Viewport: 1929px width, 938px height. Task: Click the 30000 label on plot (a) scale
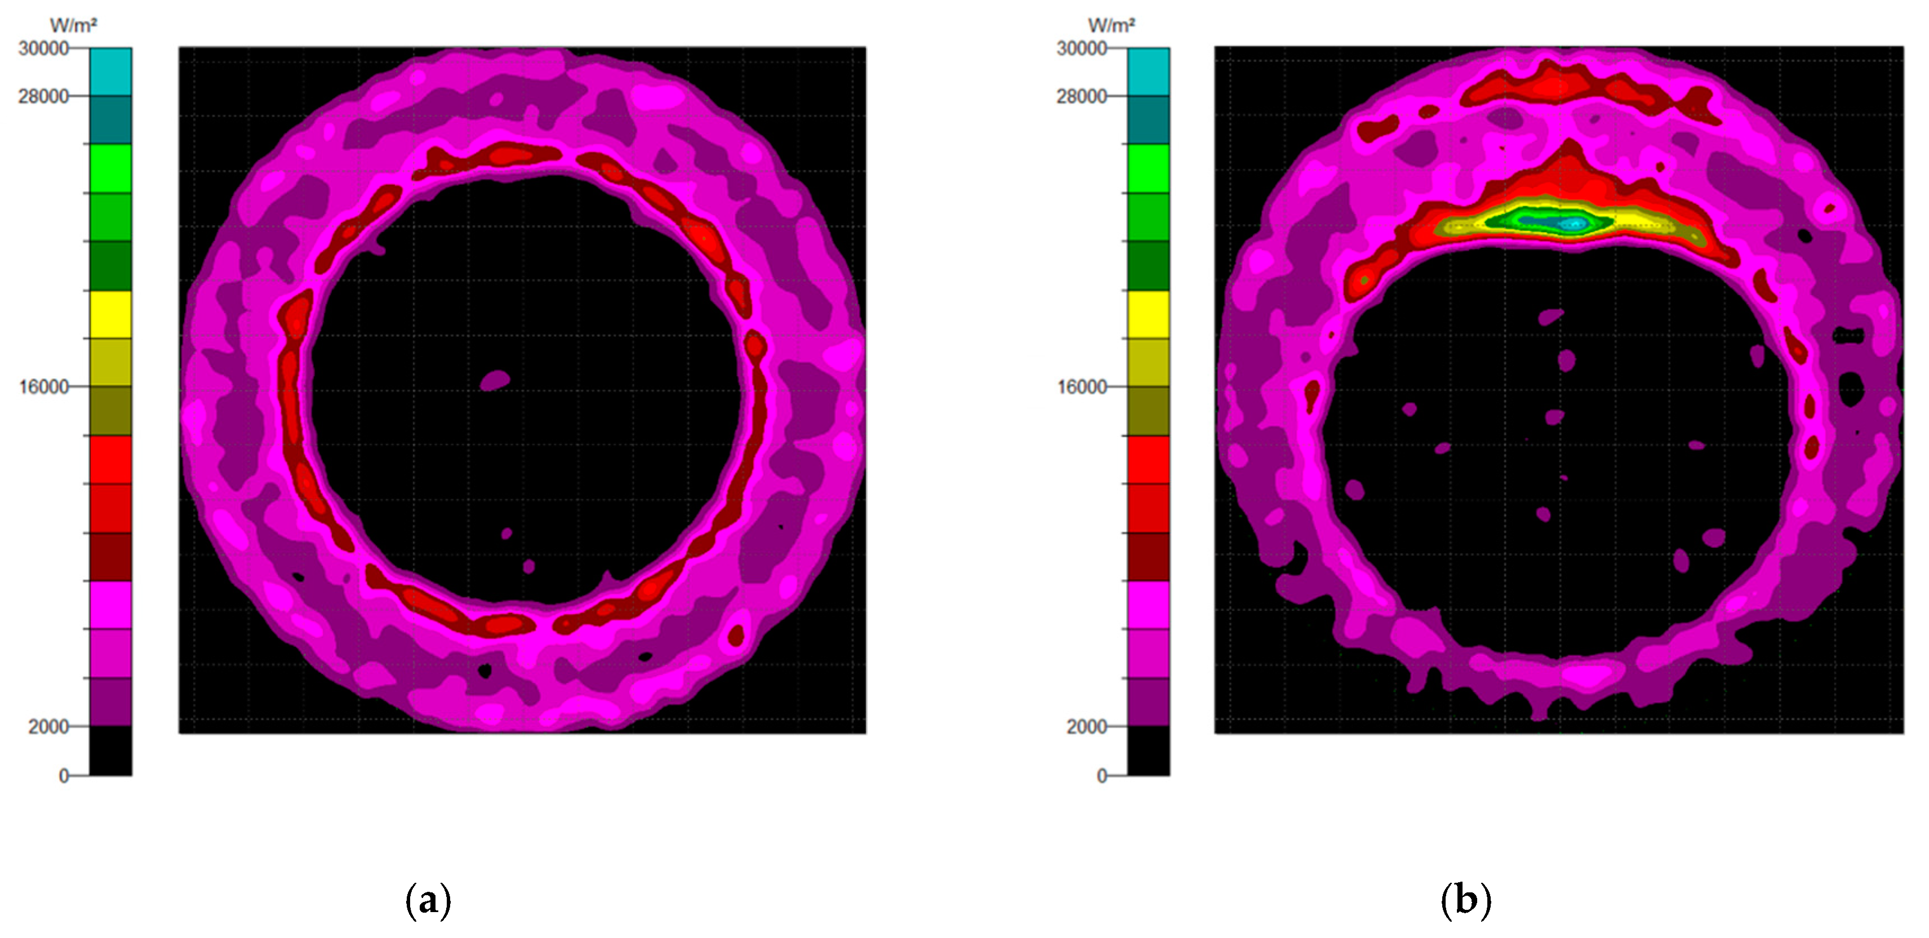43,48
